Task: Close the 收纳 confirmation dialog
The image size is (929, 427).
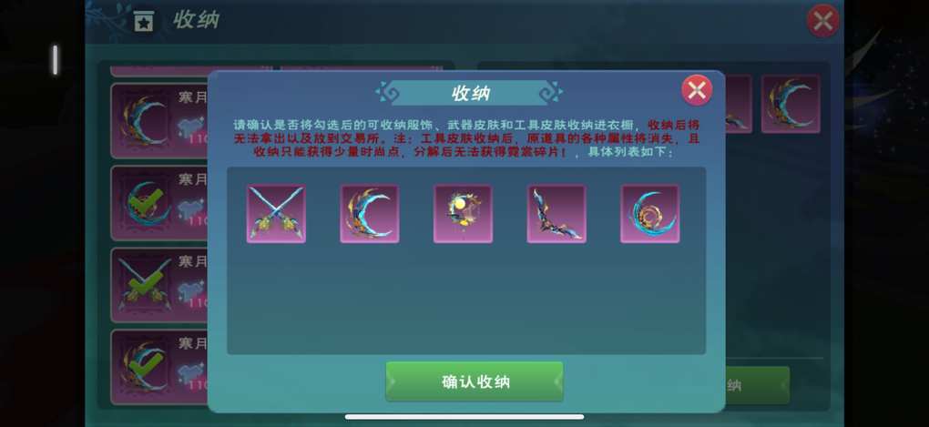Action: click(697, 90)
